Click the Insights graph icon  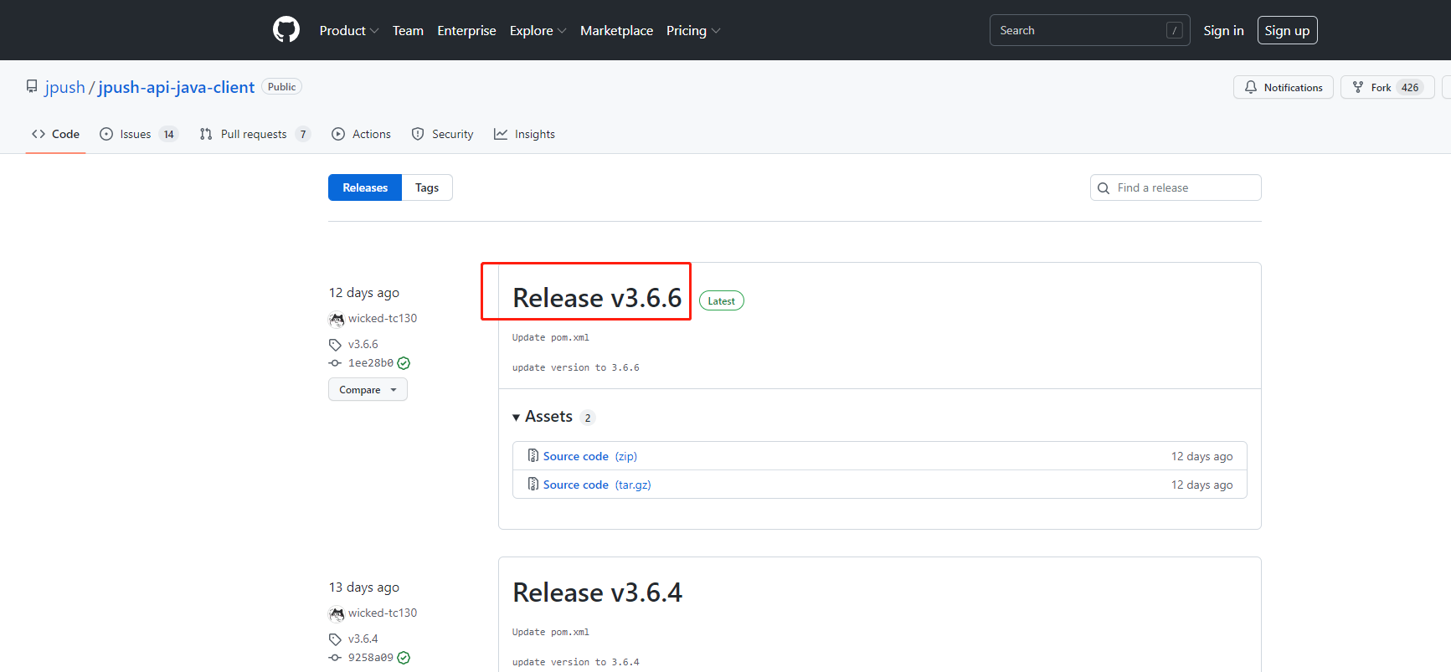[x=501, y=134]
